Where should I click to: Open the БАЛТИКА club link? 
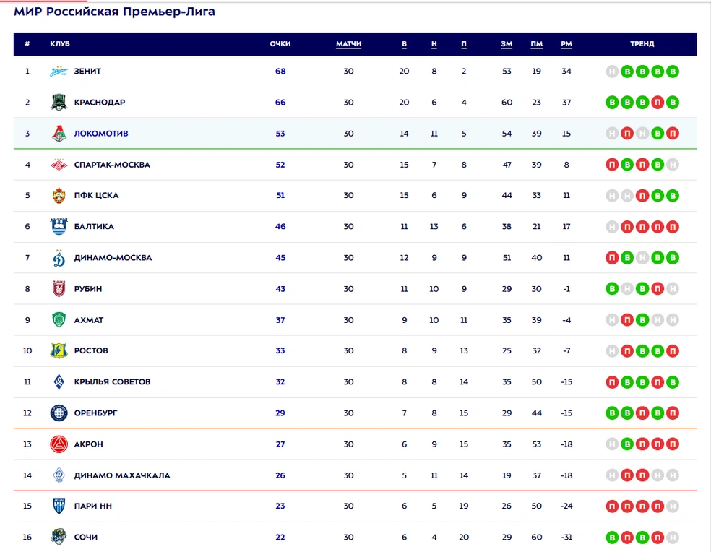point(94,226)
